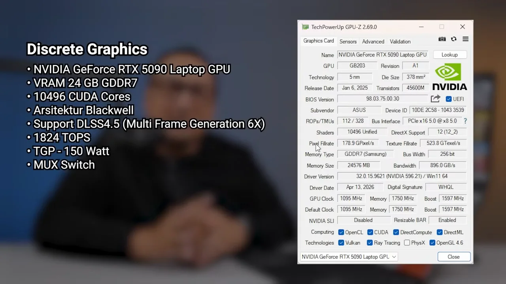Screen dimensions: 506x284
Task: Click the DirectX Support value 12 (12_2)
Action: [447, 132]
